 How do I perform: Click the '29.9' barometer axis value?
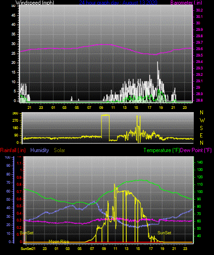(x=199, y=29)
